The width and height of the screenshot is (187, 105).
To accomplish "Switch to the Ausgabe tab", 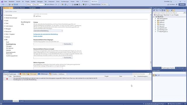I will (x=22, y=101).
